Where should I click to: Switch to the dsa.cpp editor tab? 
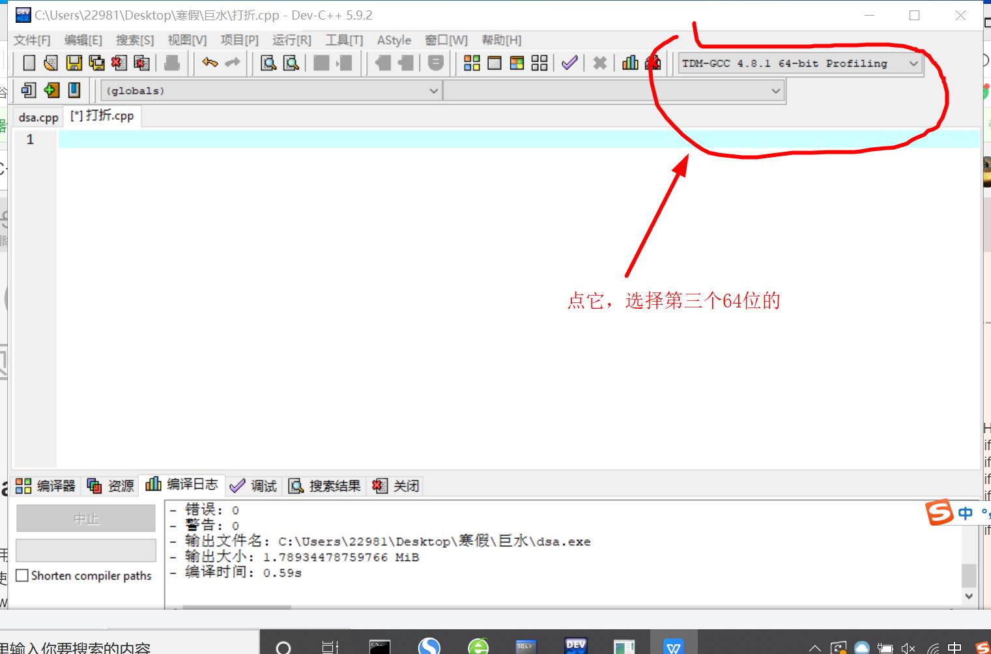pyautogui.click(x=37, y=117)
